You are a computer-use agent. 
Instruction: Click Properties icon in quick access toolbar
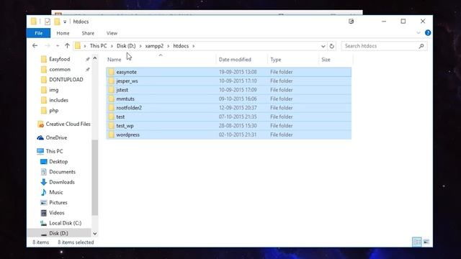tap(48, 22)
